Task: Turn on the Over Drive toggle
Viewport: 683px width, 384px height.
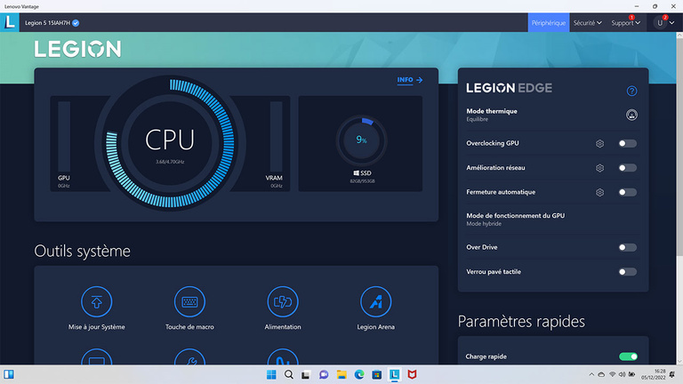Action: (628, 247)
